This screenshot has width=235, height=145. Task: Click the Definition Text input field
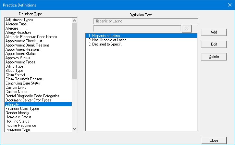(x=145, y=21)
